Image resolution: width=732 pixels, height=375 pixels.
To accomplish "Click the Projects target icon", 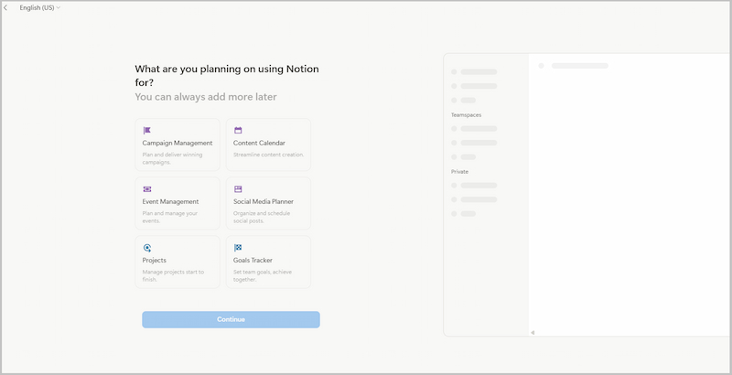I will 147,248.
